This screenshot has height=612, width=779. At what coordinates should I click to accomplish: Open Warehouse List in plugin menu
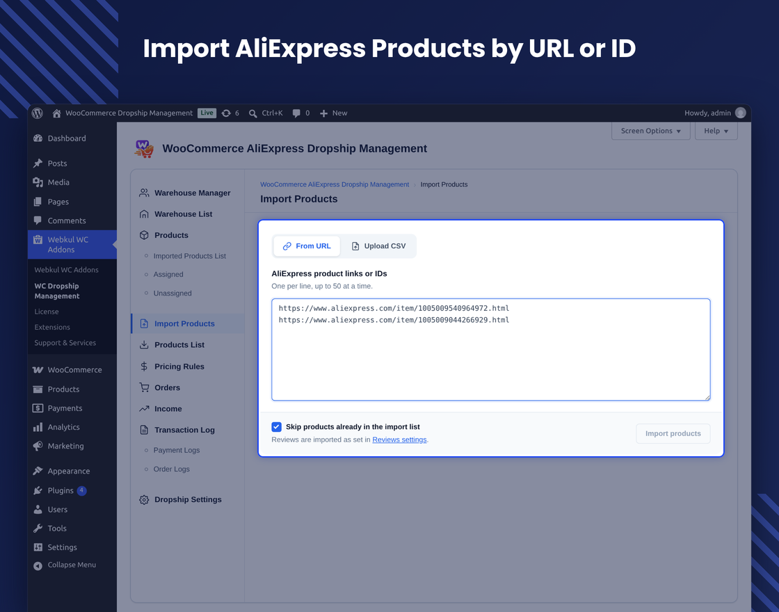(x=184, y=214)
